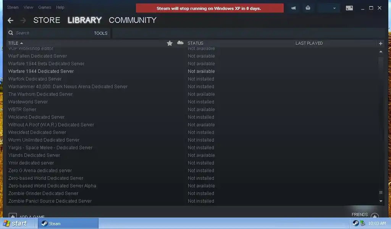The height and width of the screenshot is (229, 391).
Task: Open the announcements megaphone icon
Action: click(294, 8)
